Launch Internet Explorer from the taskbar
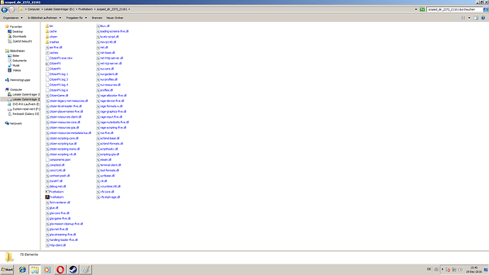 tap(22, 270)
